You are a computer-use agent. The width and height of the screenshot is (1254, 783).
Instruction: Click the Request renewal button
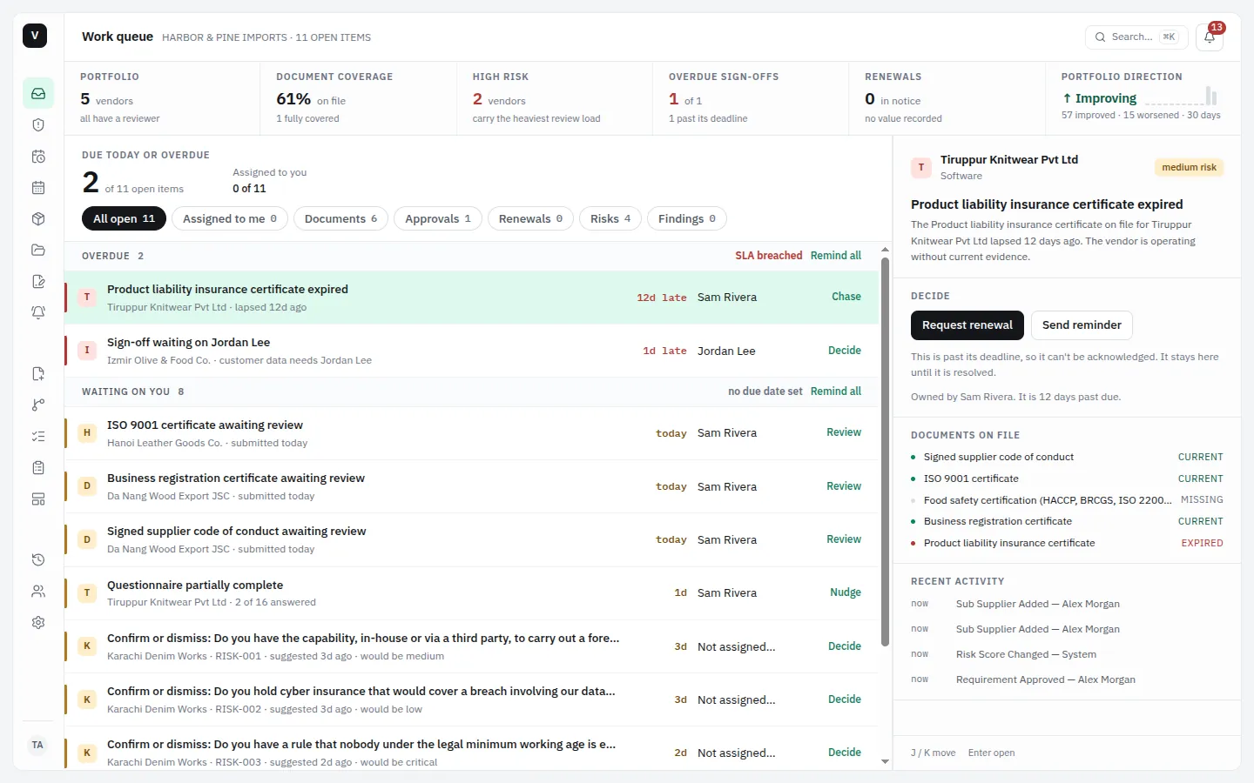(x=967, y=325)
